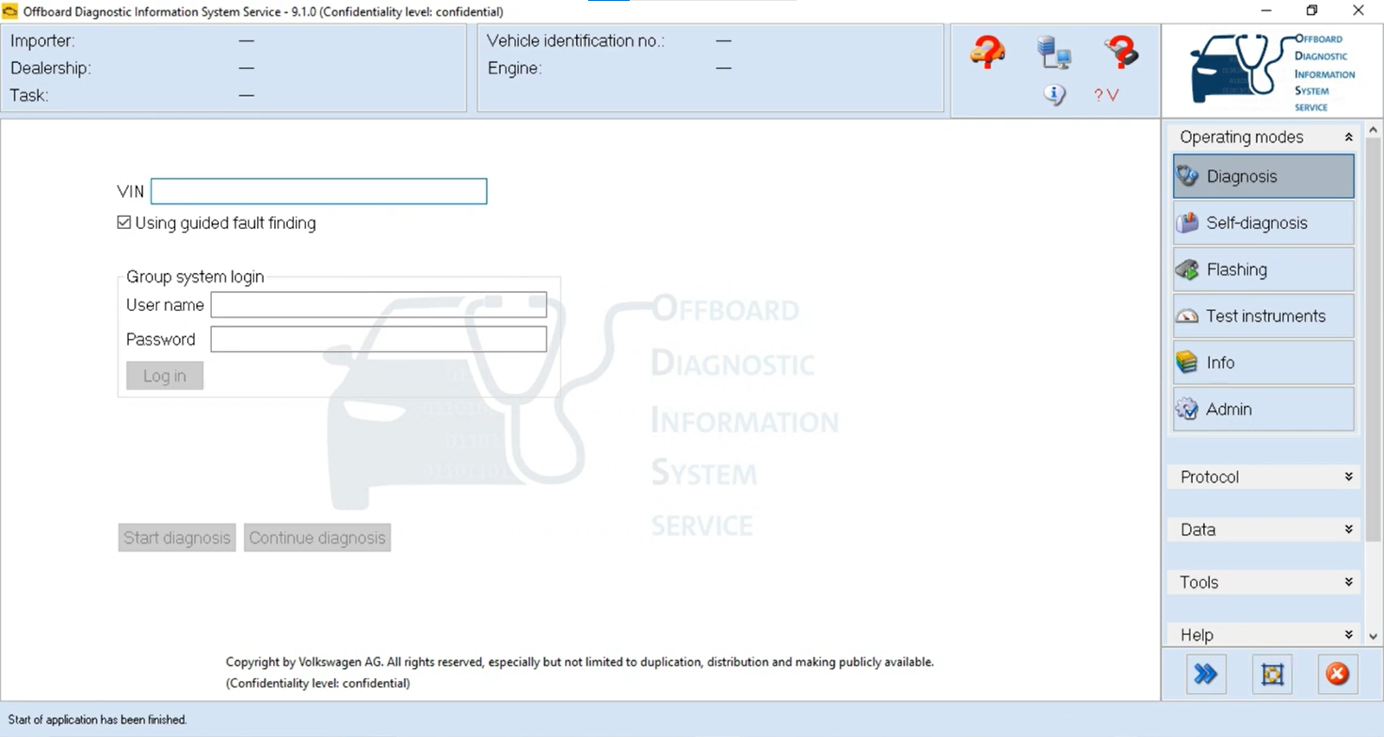1384x737 pixels.
Task: Open Test instruments mode
Action: point(1263,316)
